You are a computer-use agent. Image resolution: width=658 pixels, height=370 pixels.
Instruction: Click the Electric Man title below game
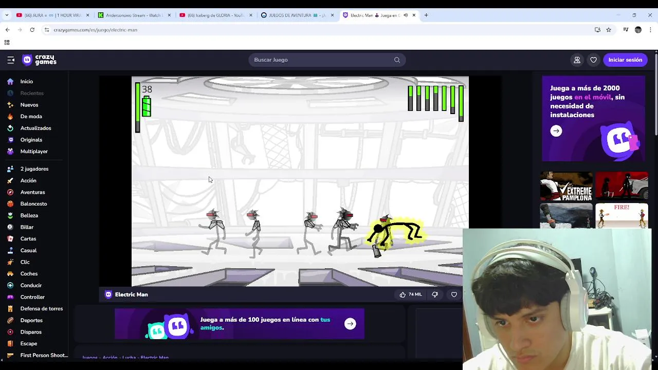[131, 294]
